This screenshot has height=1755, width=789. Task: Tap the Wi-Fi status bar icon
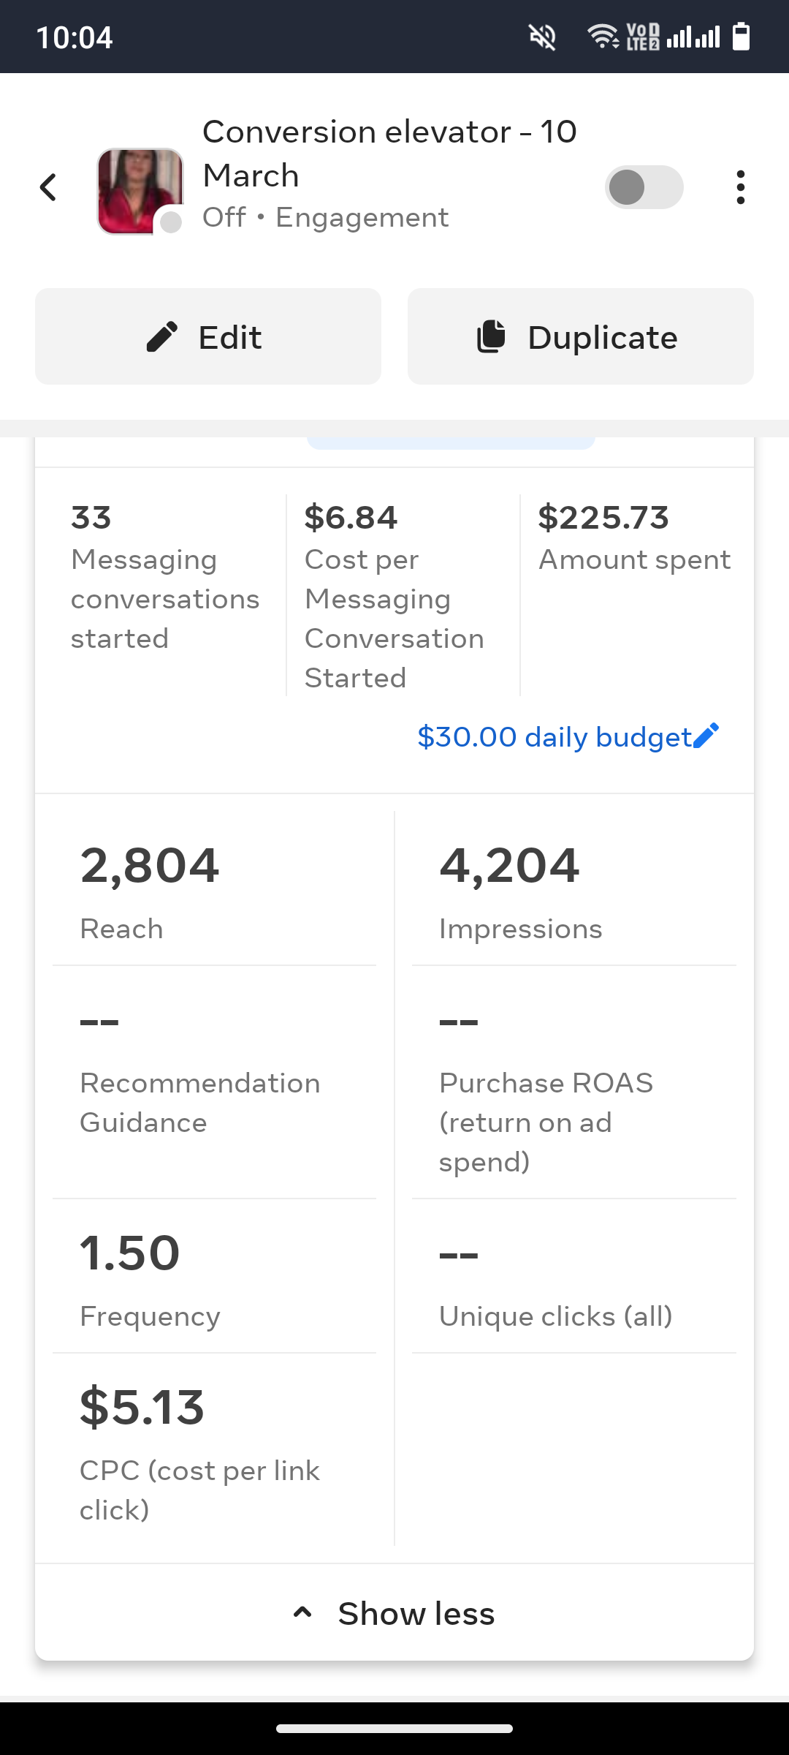point(602,37)
